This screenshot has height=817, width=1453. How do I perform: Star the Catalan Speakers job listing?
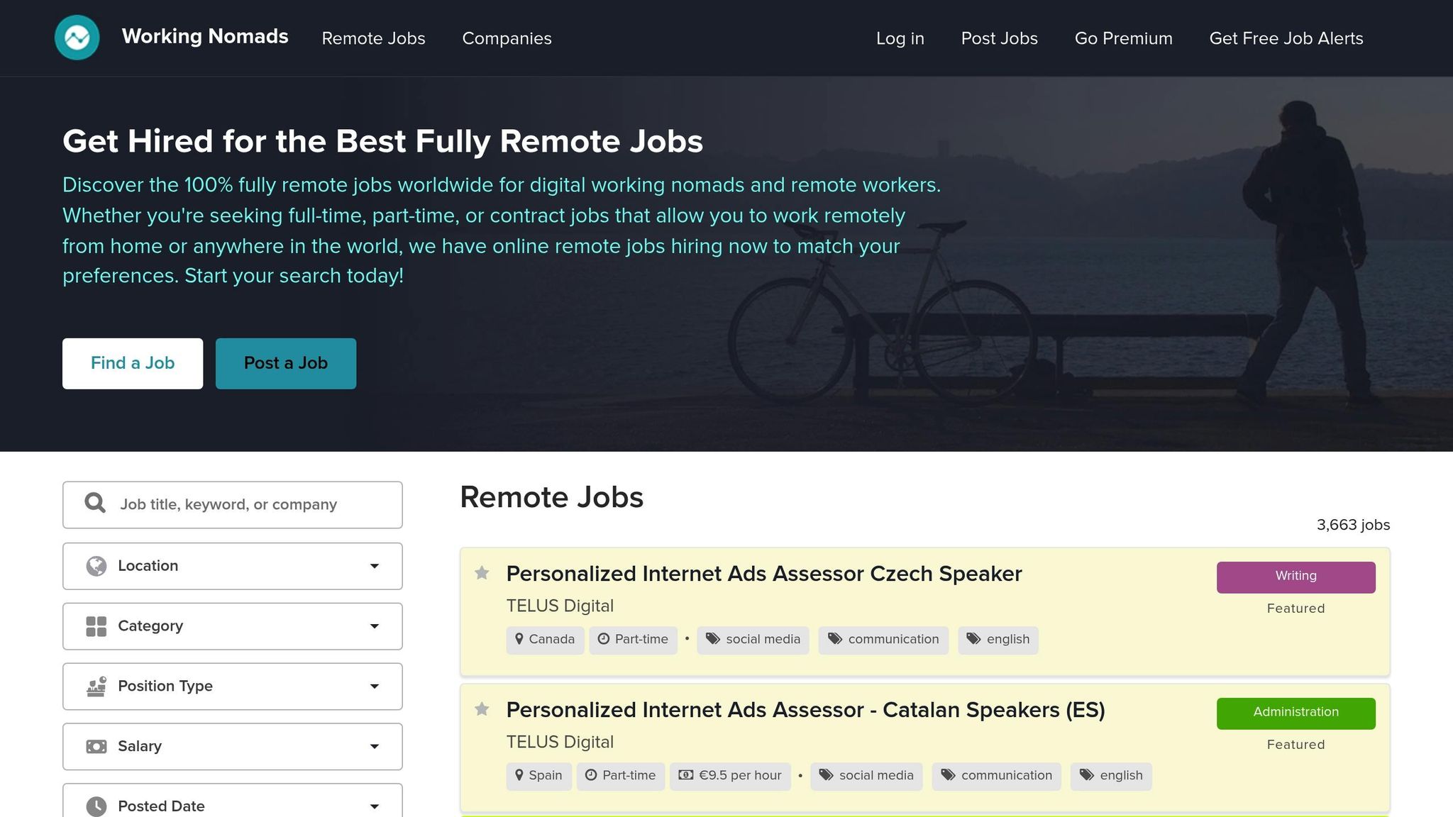[482, 709]
